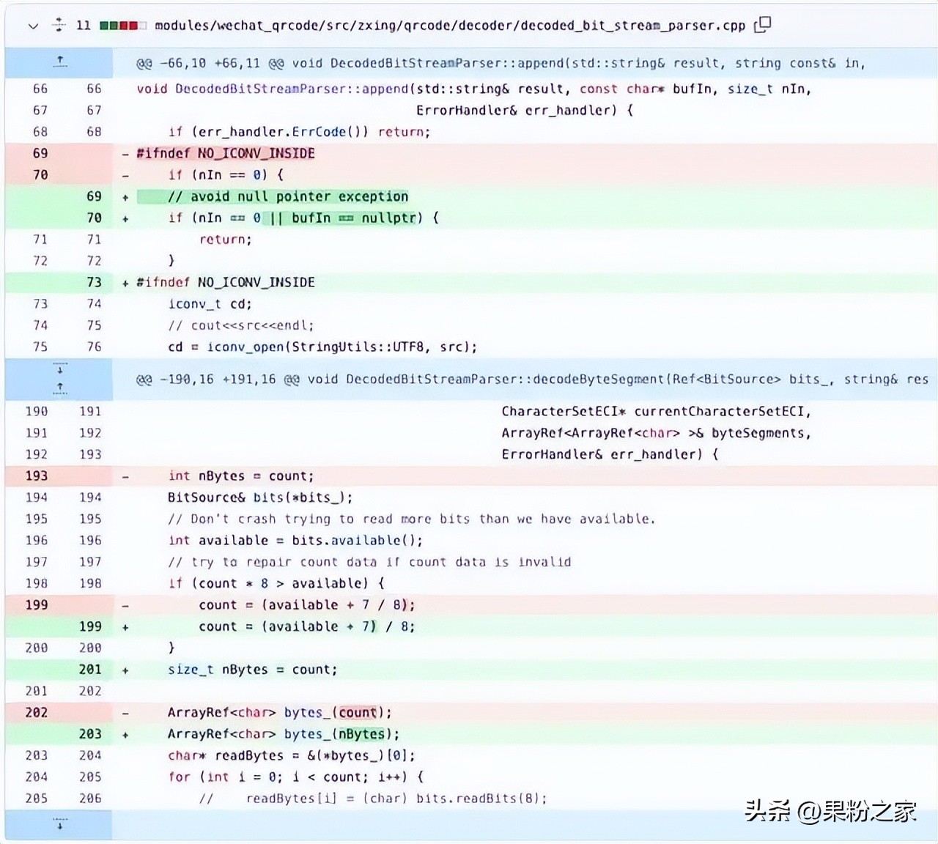Click old line number 190
Viewport: 938px width, 844px height.
click(37, 412)
